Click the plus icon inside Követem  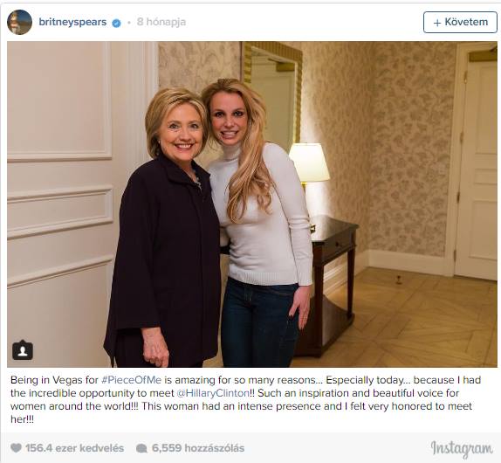437,23
